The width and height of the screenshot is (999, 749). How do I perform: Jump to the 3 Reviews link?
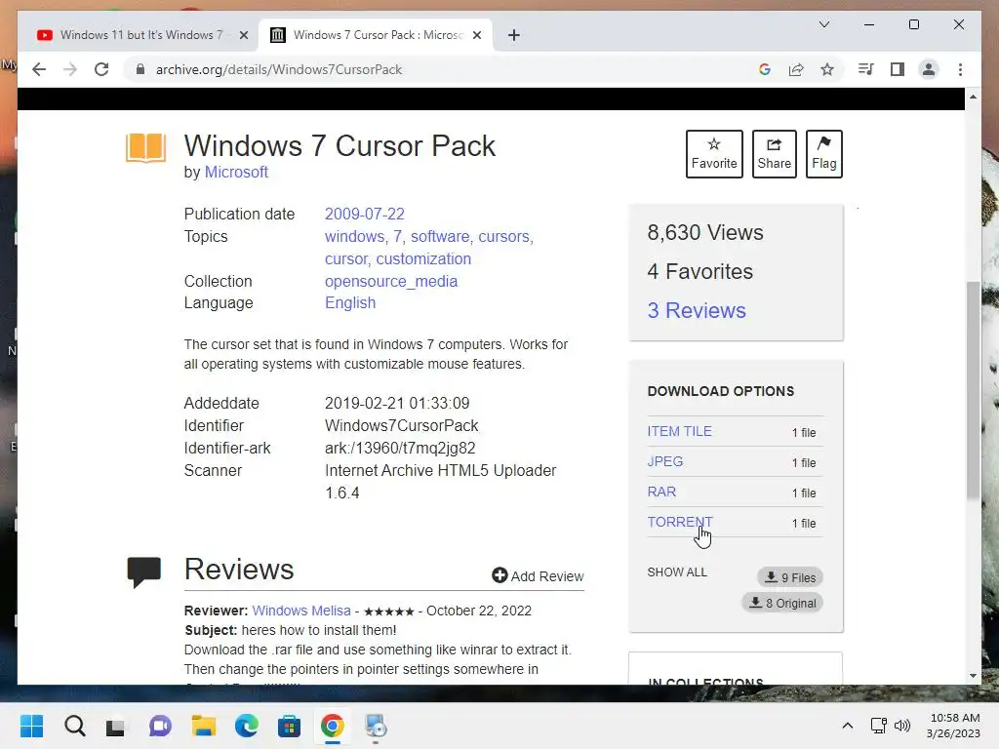coord(697,311)
